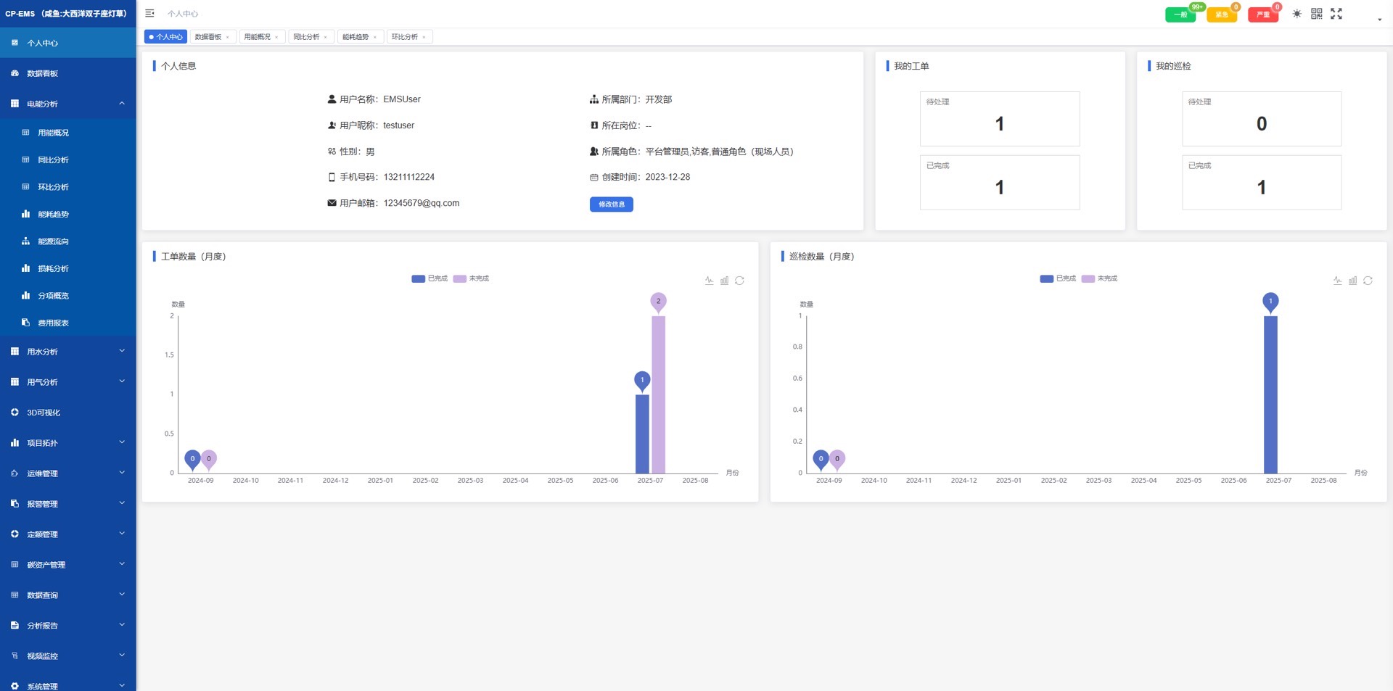This screenshot has width=1393, height=691.
Task: Open the user dropdown arrow at top right
Action: coord(1379,20)
